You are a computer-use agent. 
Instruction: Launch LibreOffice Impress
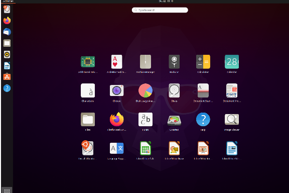coord(203,148)
